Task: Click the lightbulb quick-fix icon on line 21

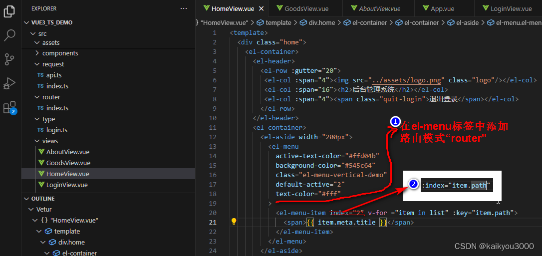Action: click(234, 222)
